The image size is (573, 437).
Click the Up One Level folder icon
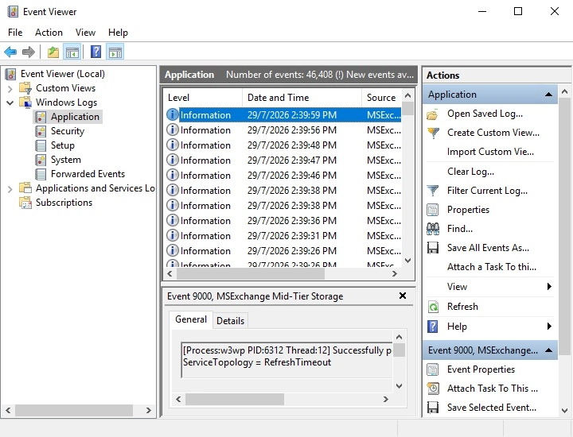coord(53,52)
